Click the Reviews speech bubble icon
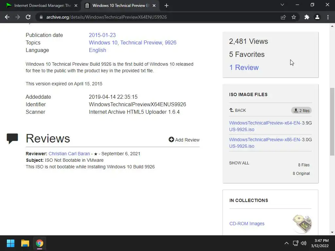335x251 pixels. 12,139
